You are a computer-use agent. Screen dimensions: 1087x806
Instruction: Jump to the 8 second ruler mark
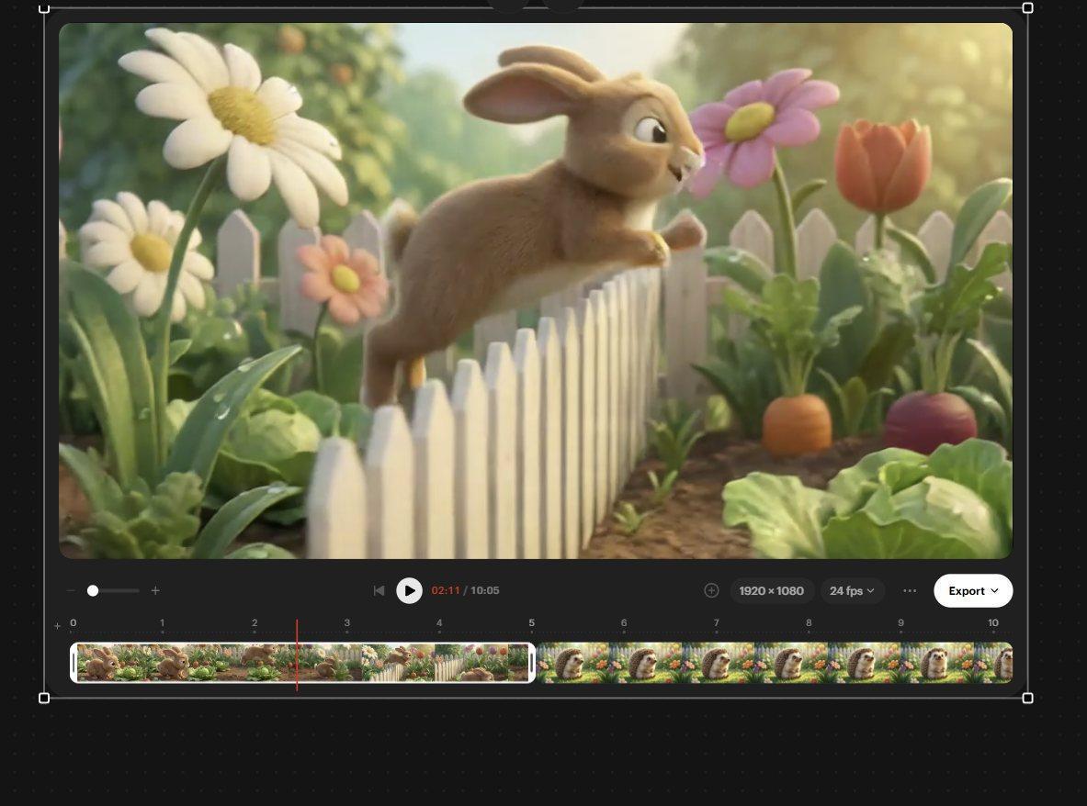[x=809, y=623]
